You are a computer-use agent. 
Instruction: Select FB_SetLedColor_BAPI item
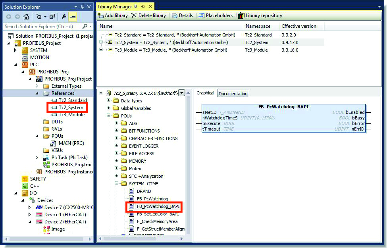pyautogui.click(x=158, y=214)
